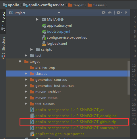Select the maven-status folder
Screen dimensions: 137x139
[x=46, y=98]
